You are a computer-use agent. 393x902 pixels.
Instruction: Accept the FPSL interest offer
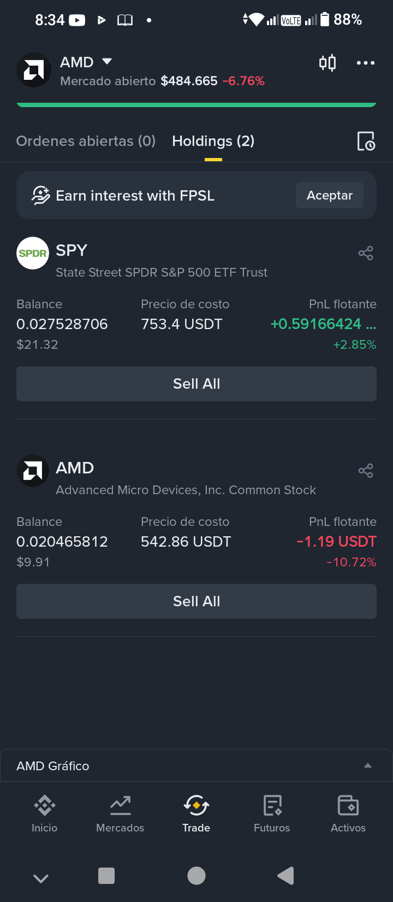pos(330,195)
